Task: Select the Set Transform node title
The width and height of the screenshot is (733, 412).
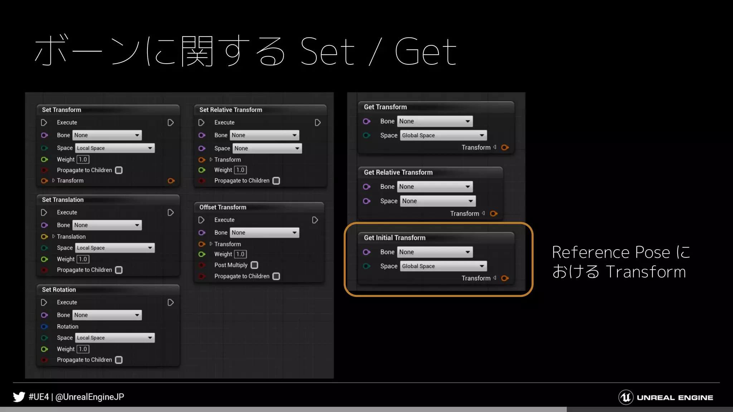Action: coord(62,110)
